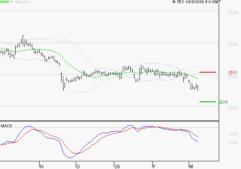The image size is (241, 169).
Task: Click the 3000 price axis label
Action: 233,45
